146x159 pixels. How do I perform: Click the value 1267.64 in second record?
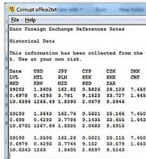(44, 125)
